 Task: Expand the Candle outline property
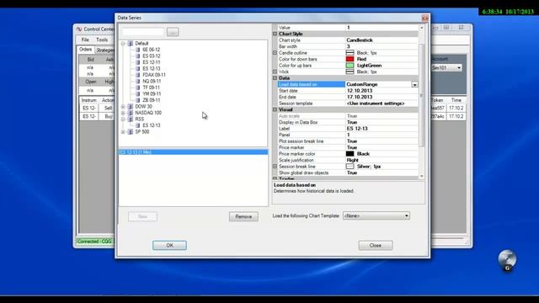pos(275,52)
